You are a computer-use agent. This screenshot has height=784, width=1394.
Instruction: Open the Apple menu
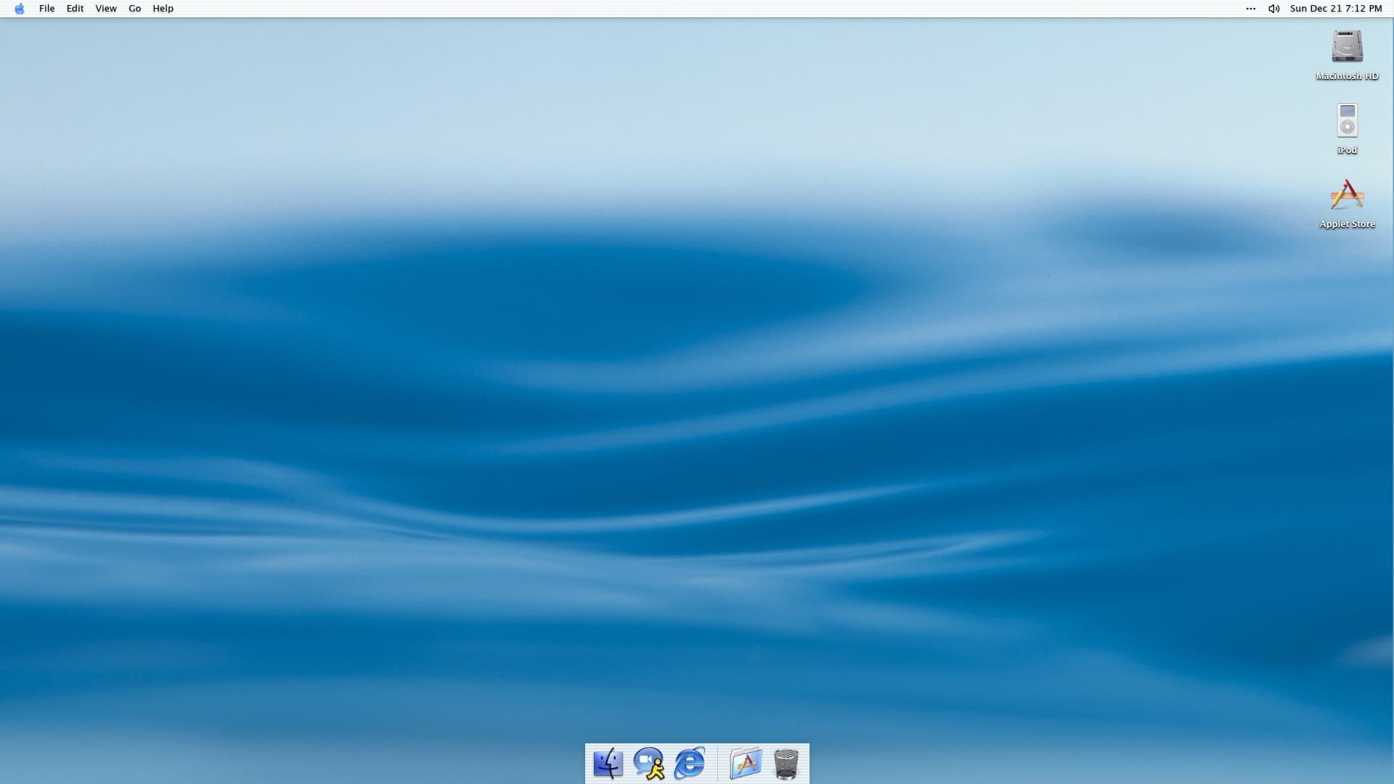[x=20, y=9]
